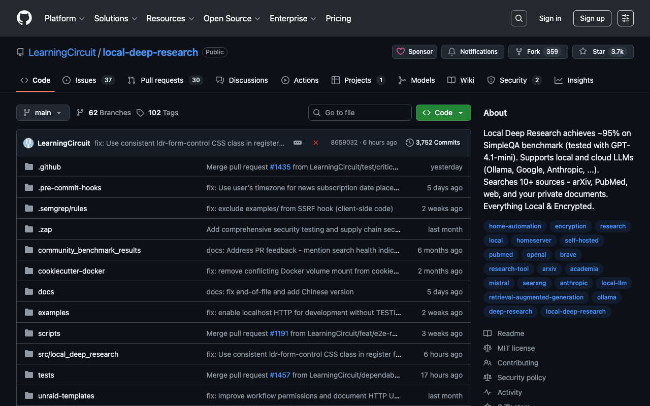Expand commit message ellipsis button
Screen dimensions: 650x406
(298, 143)
